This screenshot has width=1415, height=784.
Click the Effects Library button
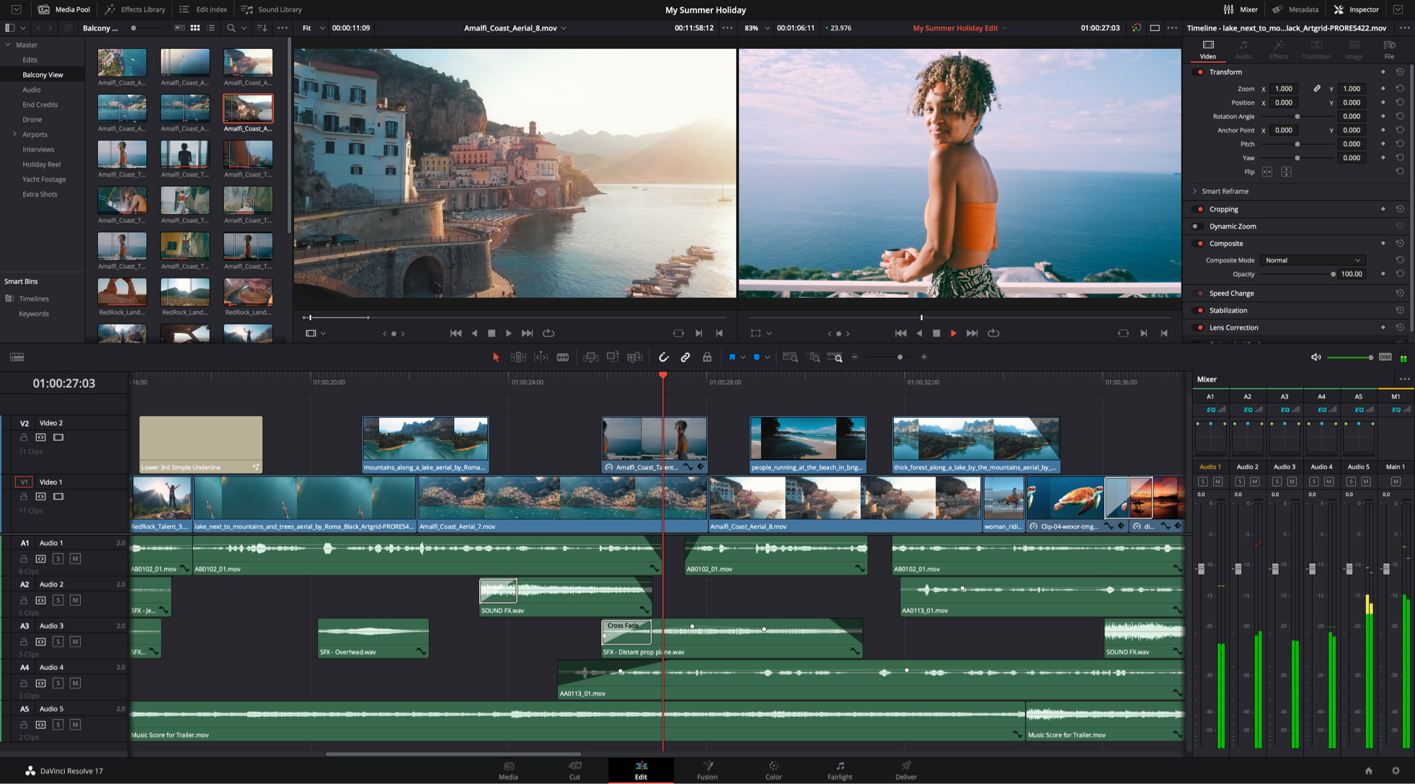(x=134, y=9)
